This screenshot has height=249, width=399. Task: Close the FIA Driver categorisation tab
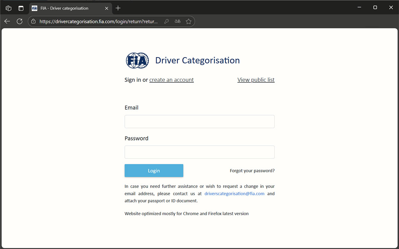(x=107, y=8)
